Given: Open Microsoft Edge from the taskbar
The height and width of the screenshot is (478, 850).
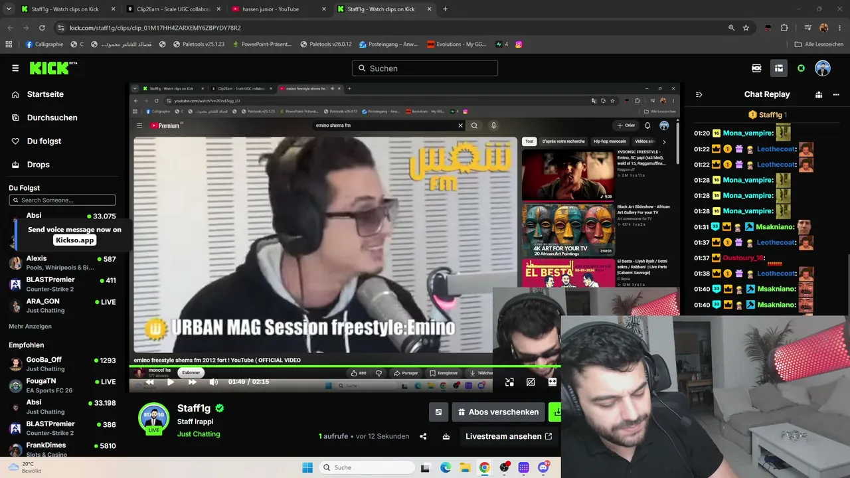Looking at the screenshot, I should click(446, 467).
